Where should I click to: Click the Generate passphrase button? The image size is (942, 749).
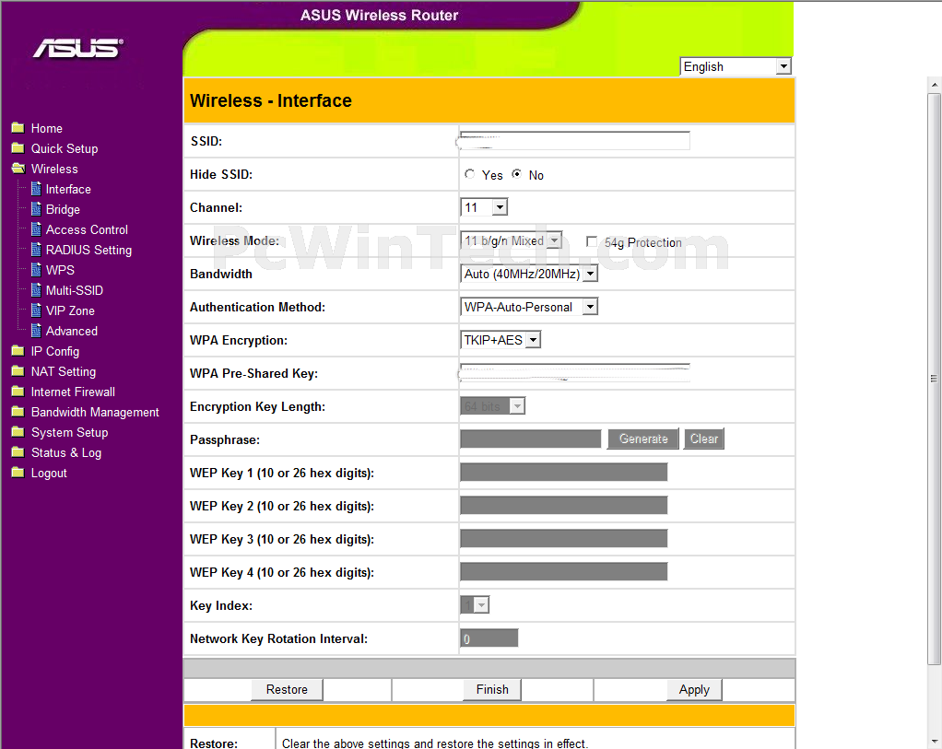(x=643, y=439)
